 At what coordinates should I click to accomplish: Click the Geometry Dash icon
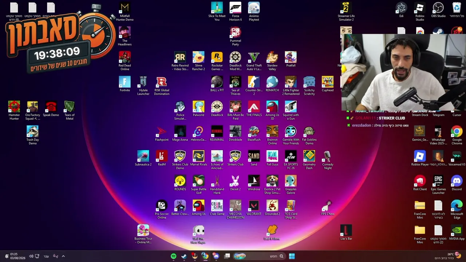(309, 160)
